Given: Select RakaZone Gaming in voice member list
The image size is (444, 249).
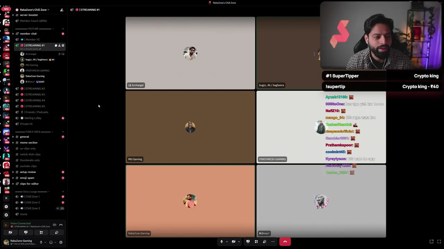Looking at the screenshot, I should [35, 76].
